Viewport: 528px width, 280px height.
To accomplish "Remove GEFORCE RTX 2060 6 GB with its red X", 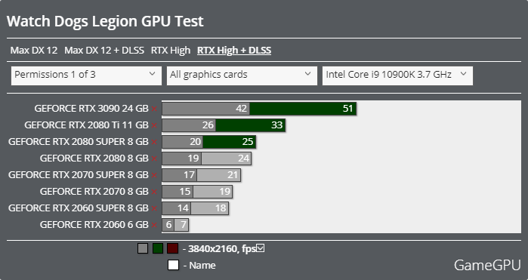I will click(x=154, y=225).
